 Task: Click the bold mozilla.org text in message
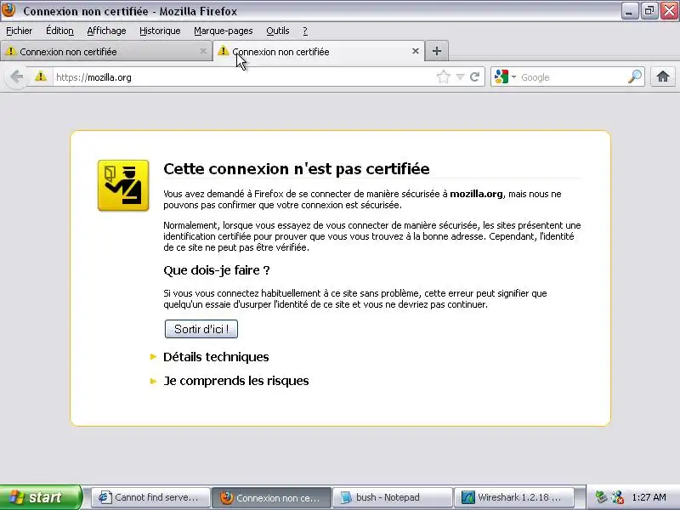coord(476,194)
